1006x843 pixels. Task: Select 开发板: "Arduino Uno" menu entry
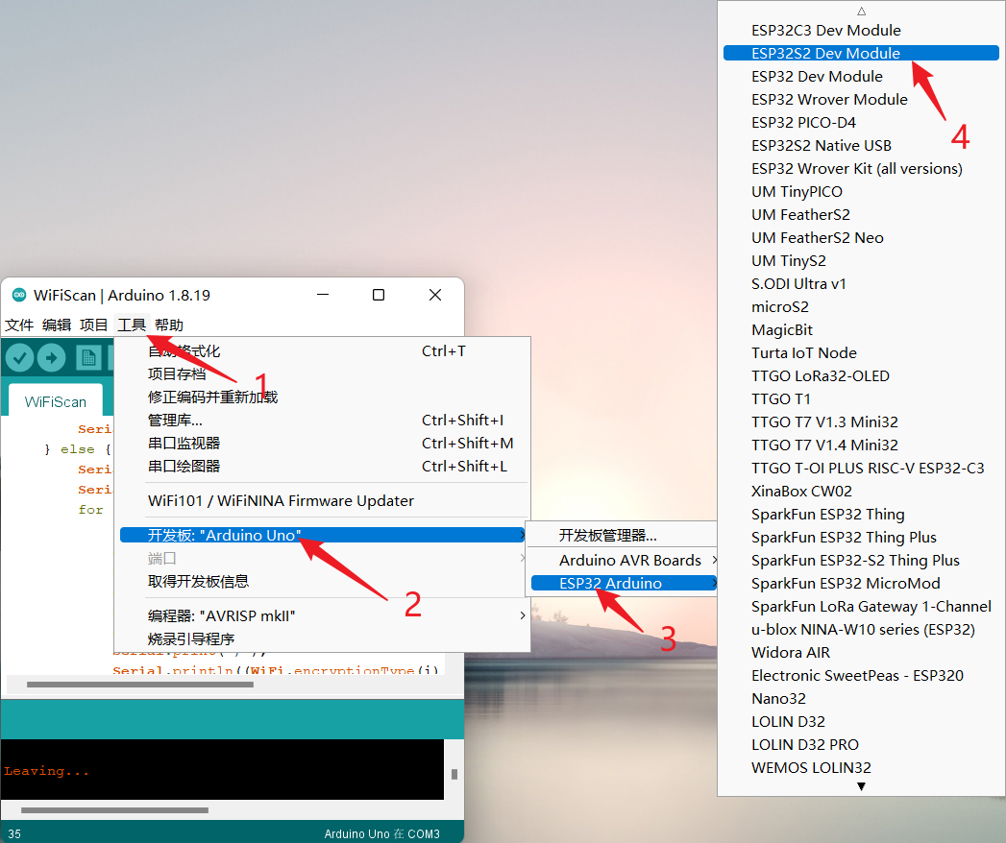(x=323, y=536)
